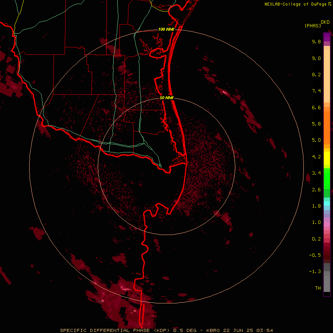Click the 5.8 scale value
Viewport: 333px width, 333px height.
pos(316,124)
